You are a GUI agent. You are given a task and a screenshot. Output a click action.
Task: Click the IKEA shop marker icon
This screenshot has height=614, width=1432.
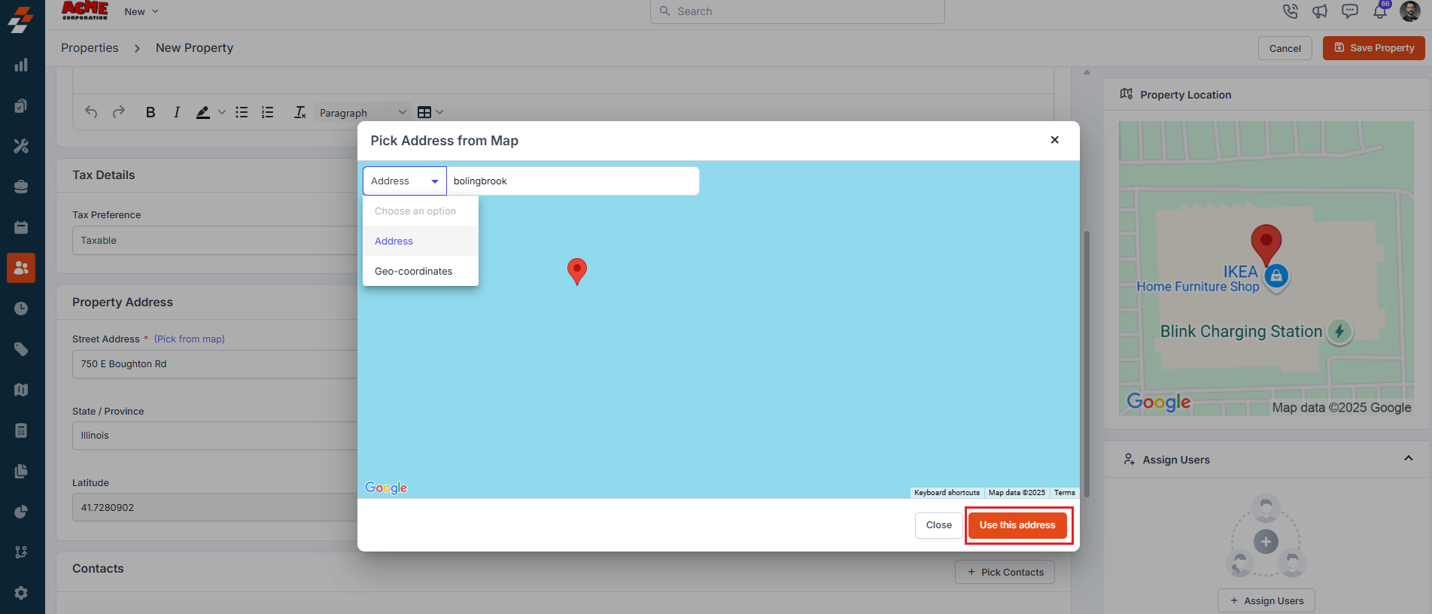point(1276,276)
